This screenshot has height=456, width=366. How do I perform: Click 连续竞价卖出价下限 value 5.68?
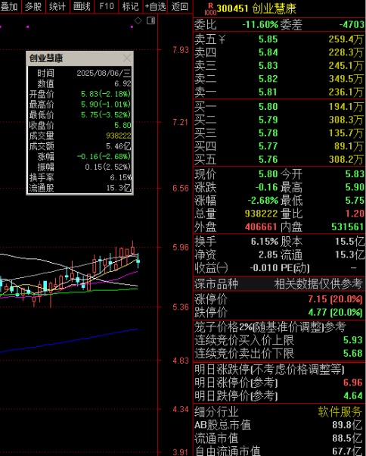point(353,354)
